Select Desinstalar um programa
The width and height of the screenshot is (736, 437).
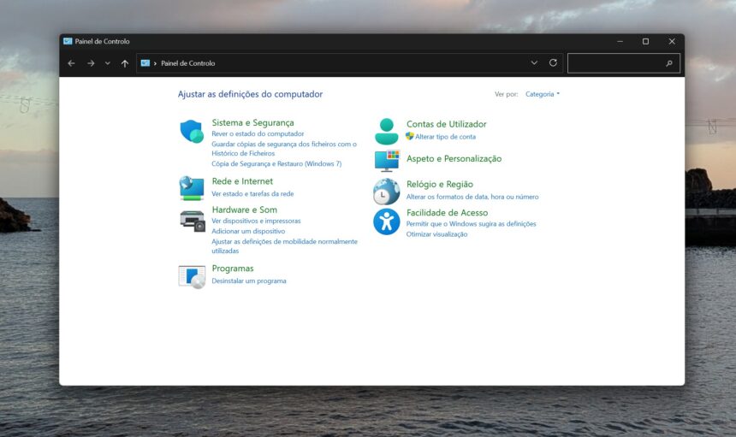click(249, 281)
